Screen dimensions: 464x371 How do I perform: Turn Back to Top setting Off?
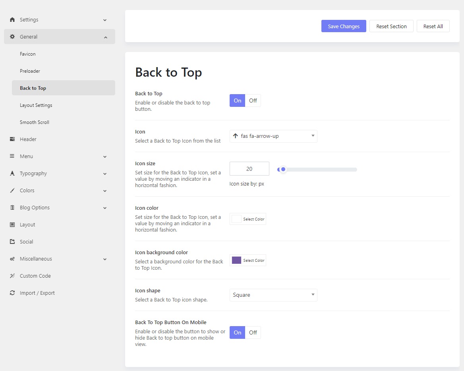pyautogui.click(x=253, y=100)
